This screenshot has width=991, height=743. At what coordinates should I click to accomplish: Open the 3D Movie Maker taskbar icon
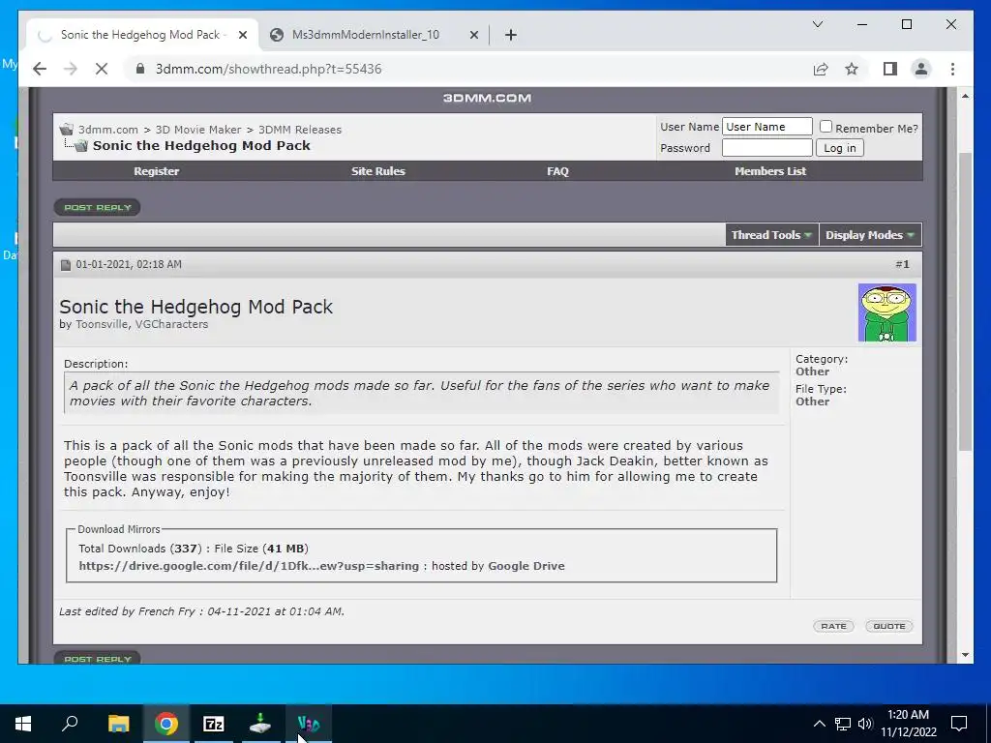pos(309,724)
